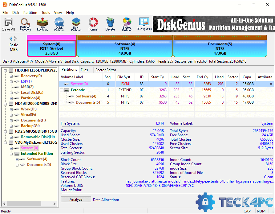This screenshot has width=275, height=214.
Task: Click the HD1 ST2000DM008 disk icon
Action: click(11, 104)
